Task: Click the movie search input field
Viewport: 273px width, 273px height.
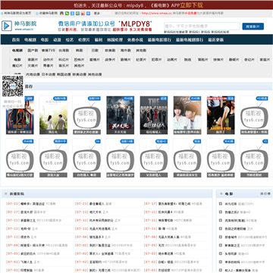Action: pos(202,26)
